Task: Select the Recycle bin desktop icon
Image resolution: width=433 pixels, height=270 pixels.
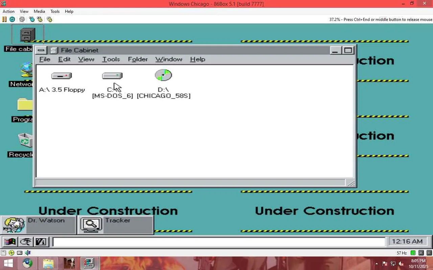Action: point(26,140)
